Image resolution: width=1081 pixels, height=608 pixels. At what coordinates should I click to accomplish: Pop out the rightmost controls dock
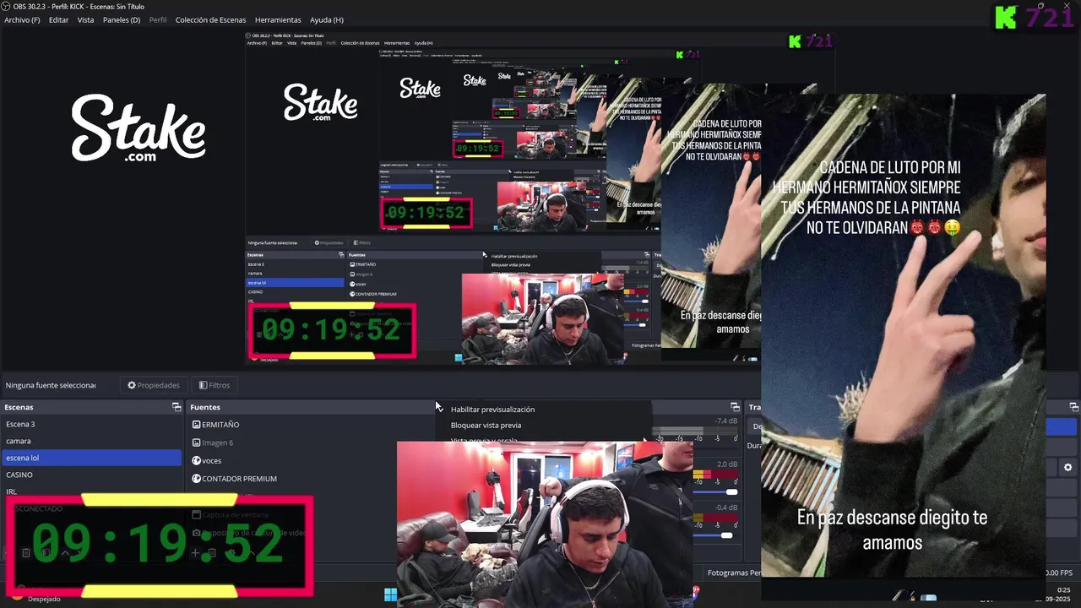click(1073, 407)
